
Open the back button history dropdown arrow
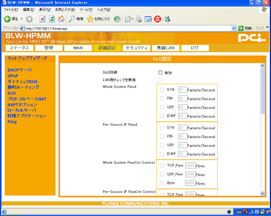pos(21,19)
